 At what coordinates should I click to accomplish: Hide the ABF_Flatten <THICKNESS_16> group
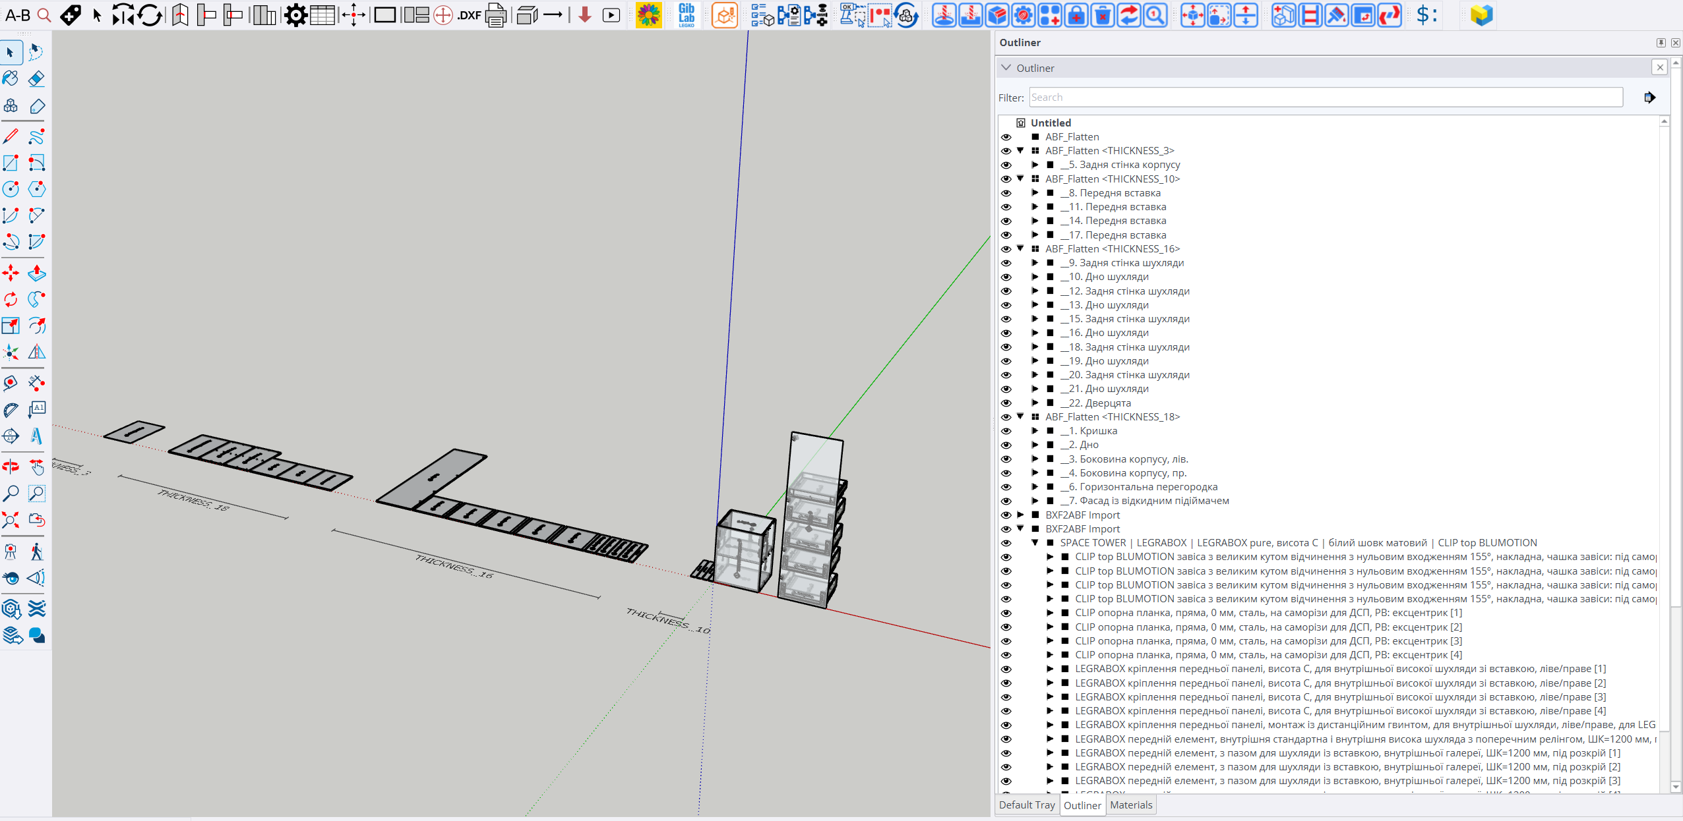click(x=1006, y=248)
